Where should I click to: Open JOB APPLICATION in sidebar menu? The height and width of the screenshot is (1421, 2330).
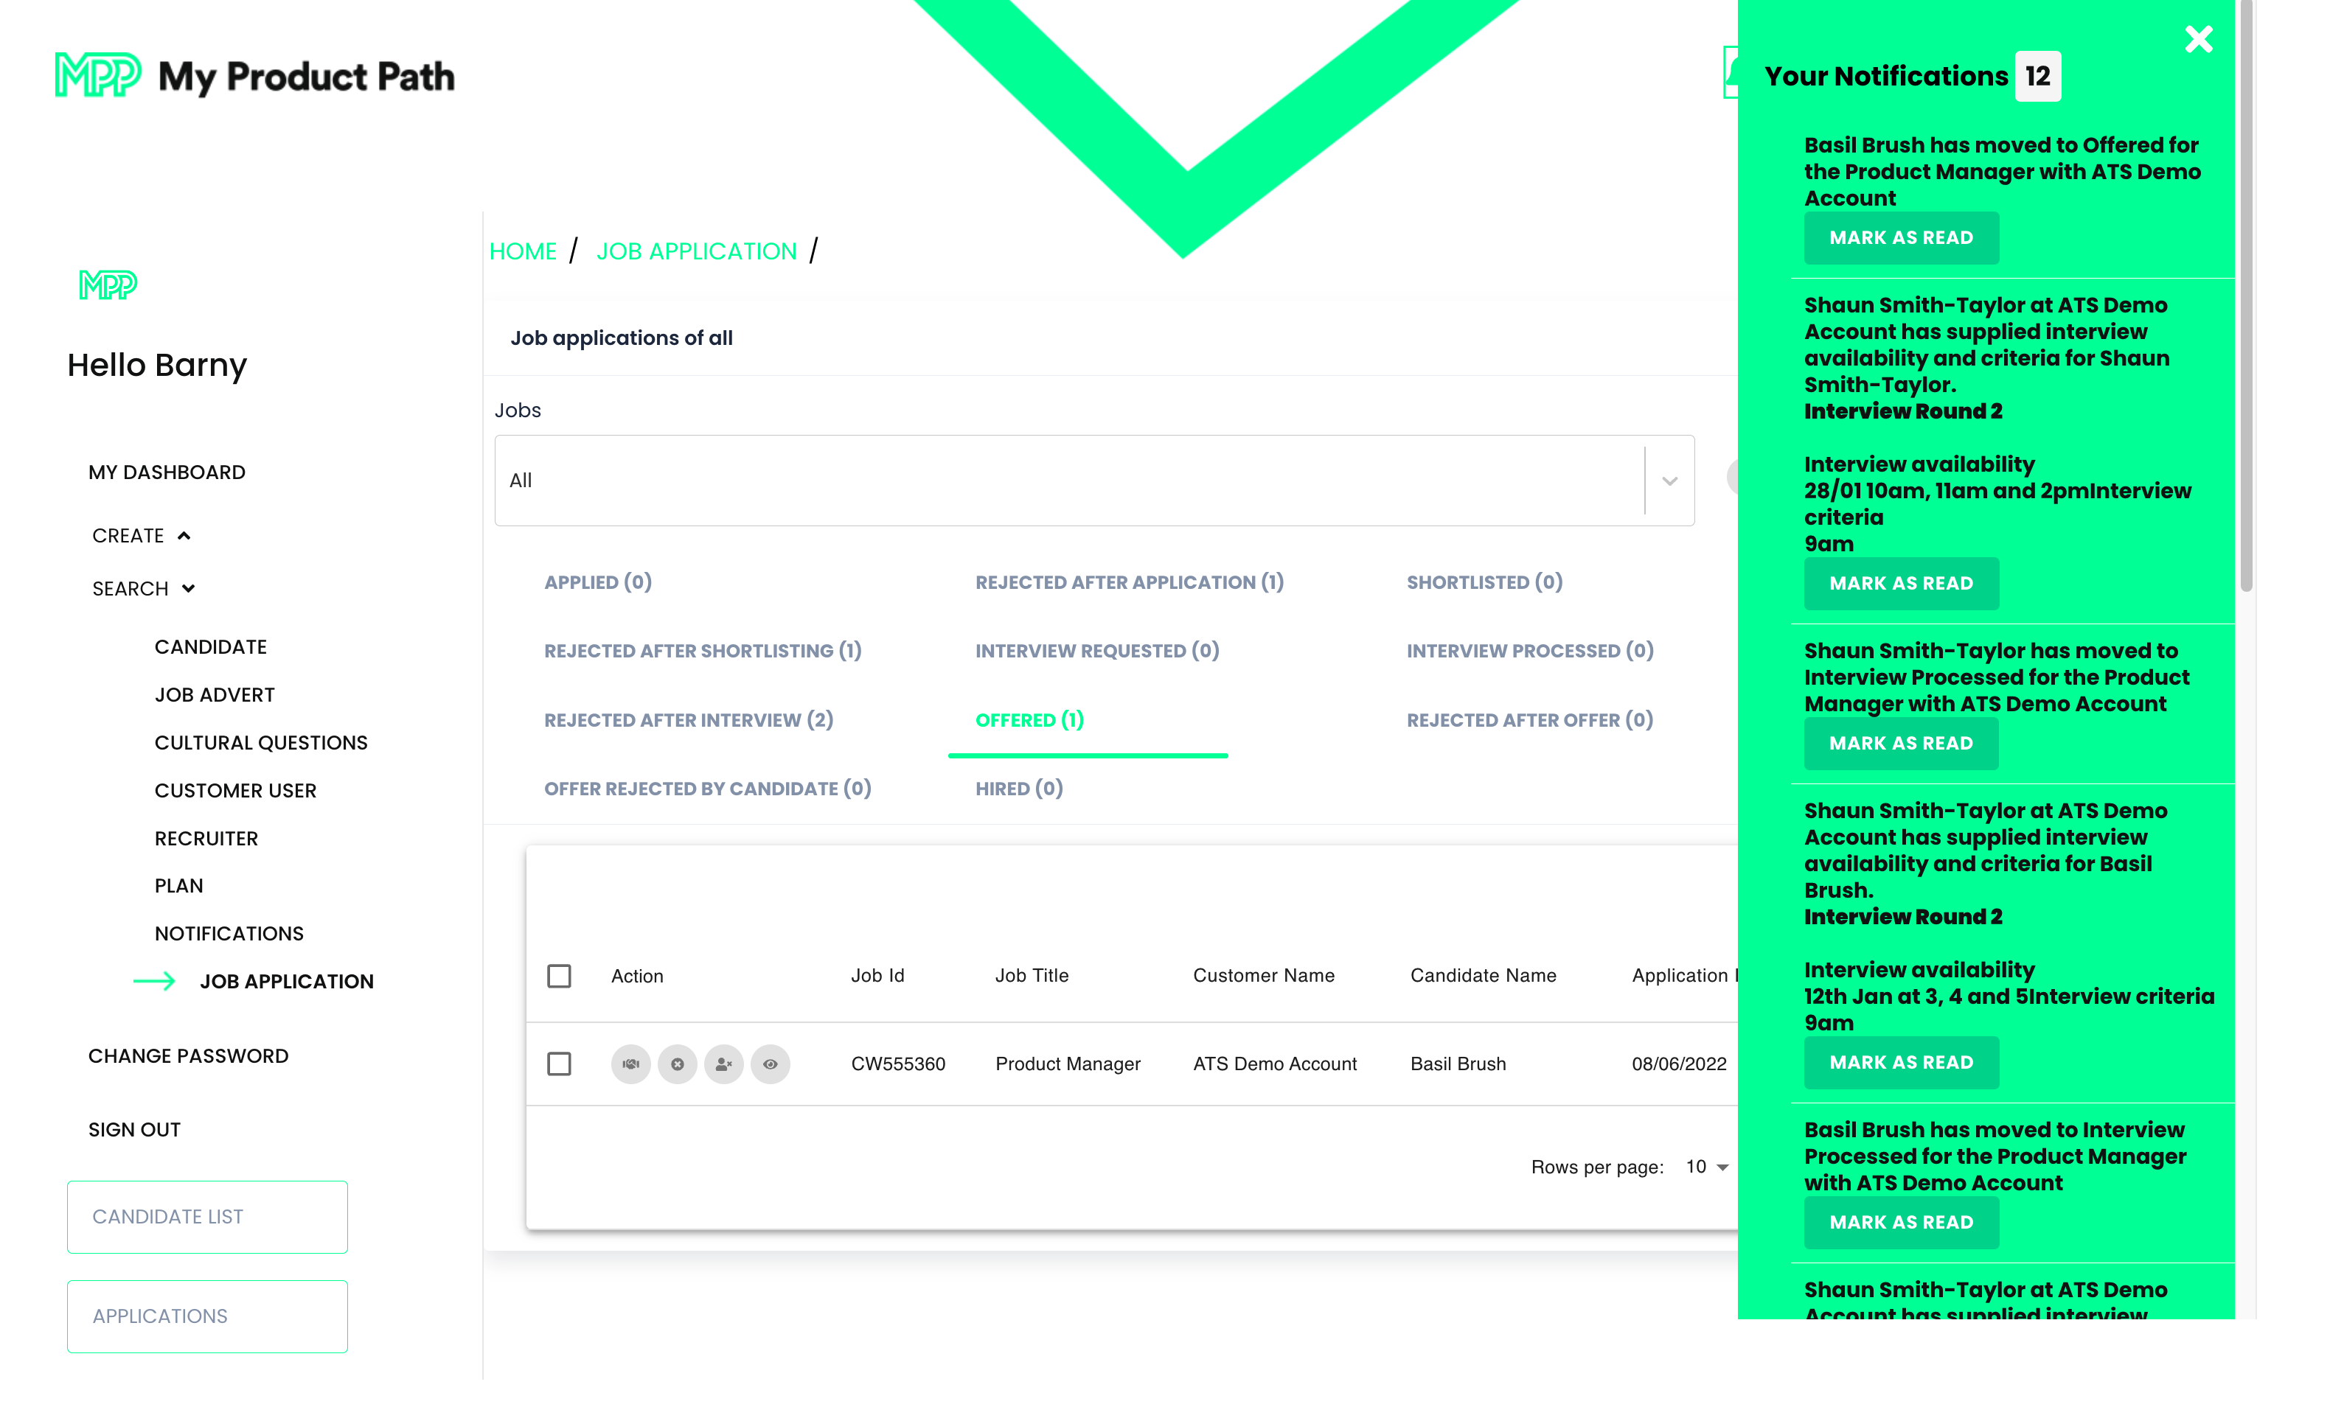point(287,982)
